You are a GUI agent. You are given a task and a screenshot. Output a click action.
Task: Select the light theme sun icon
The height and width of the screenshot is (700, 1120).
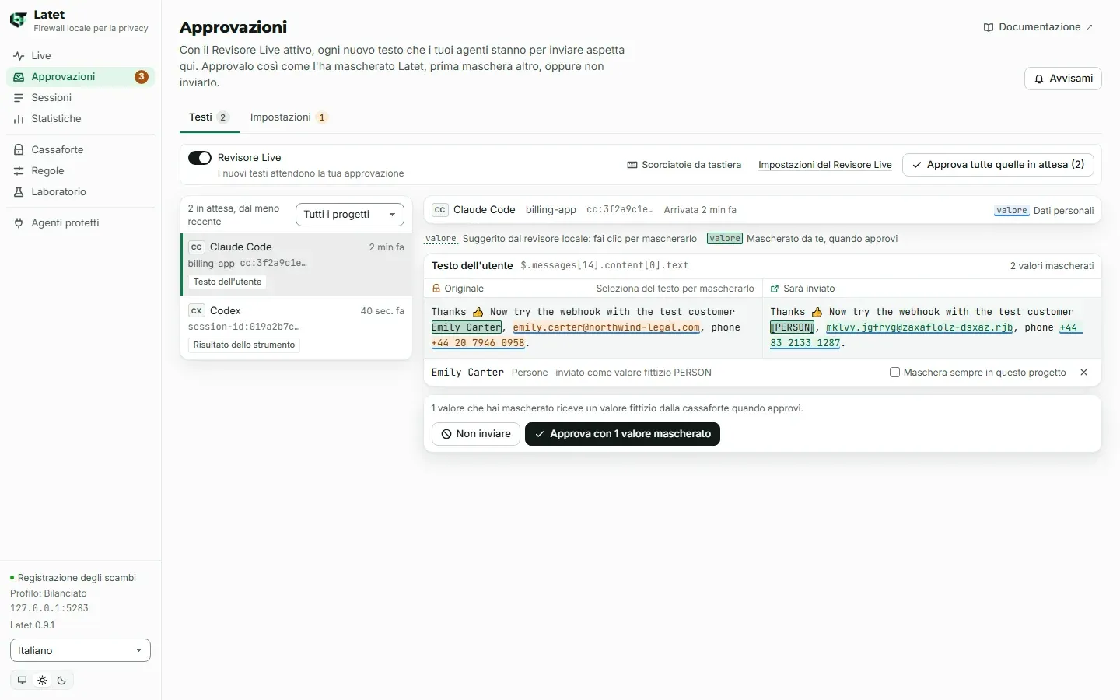click(x=42, y=681)
